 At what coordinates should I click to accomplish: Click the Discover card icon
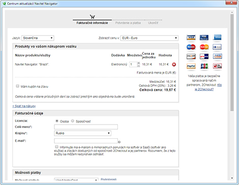point(191,56)
